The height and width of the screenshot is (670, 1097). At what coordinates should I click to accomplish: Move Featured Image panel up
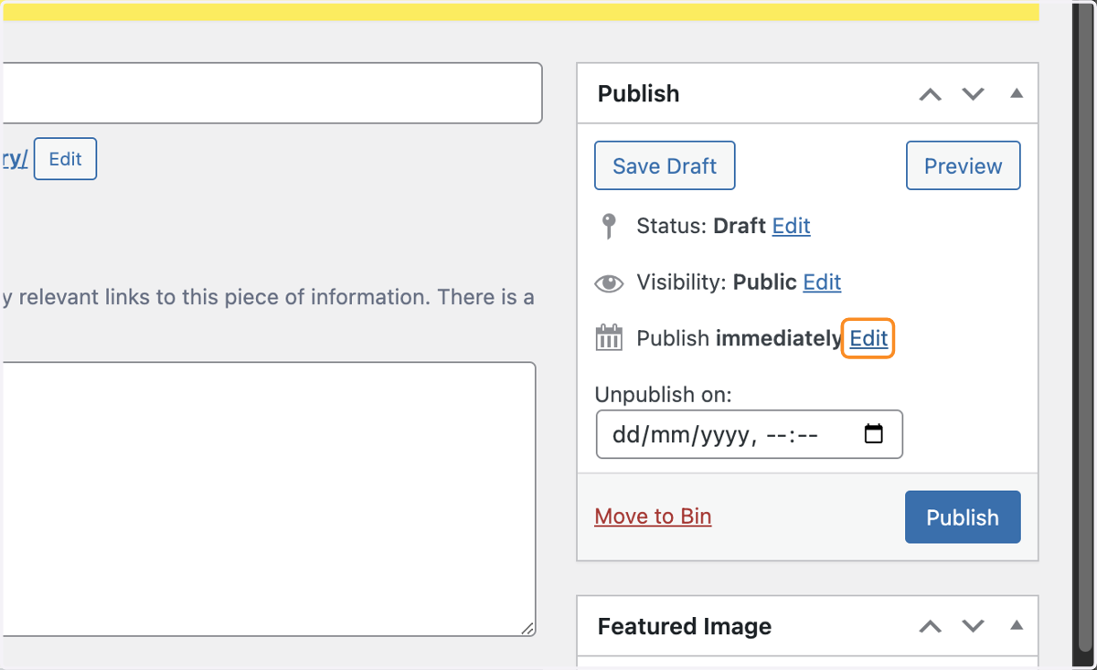tap(930, 627)
